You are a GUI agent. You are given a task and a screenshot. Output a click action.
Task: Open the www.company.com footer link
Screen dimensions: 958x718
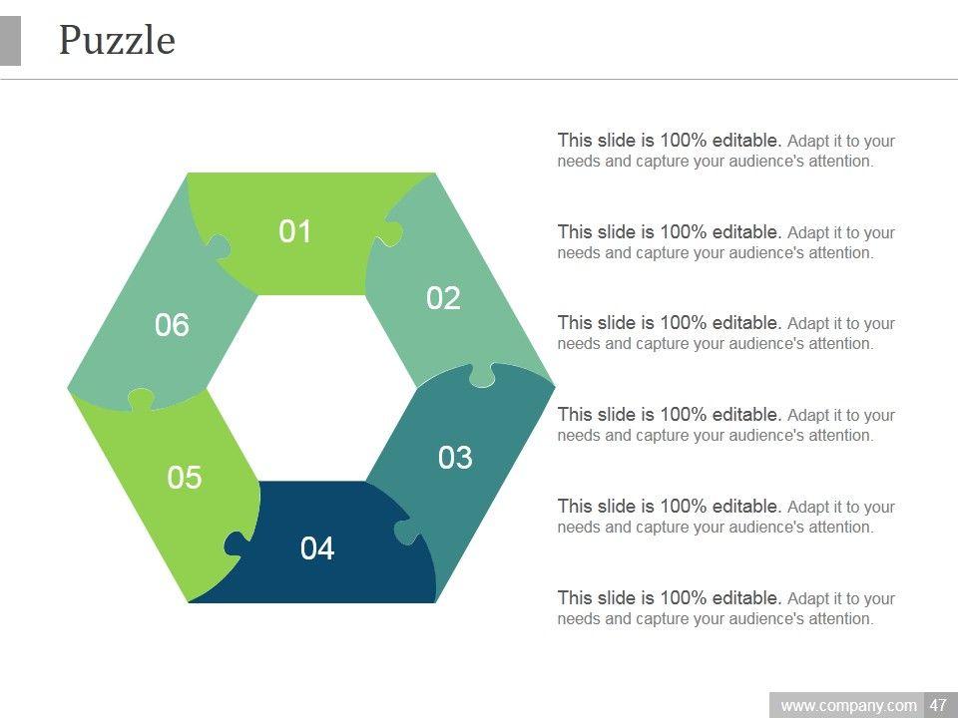click(x=848, y=705)
